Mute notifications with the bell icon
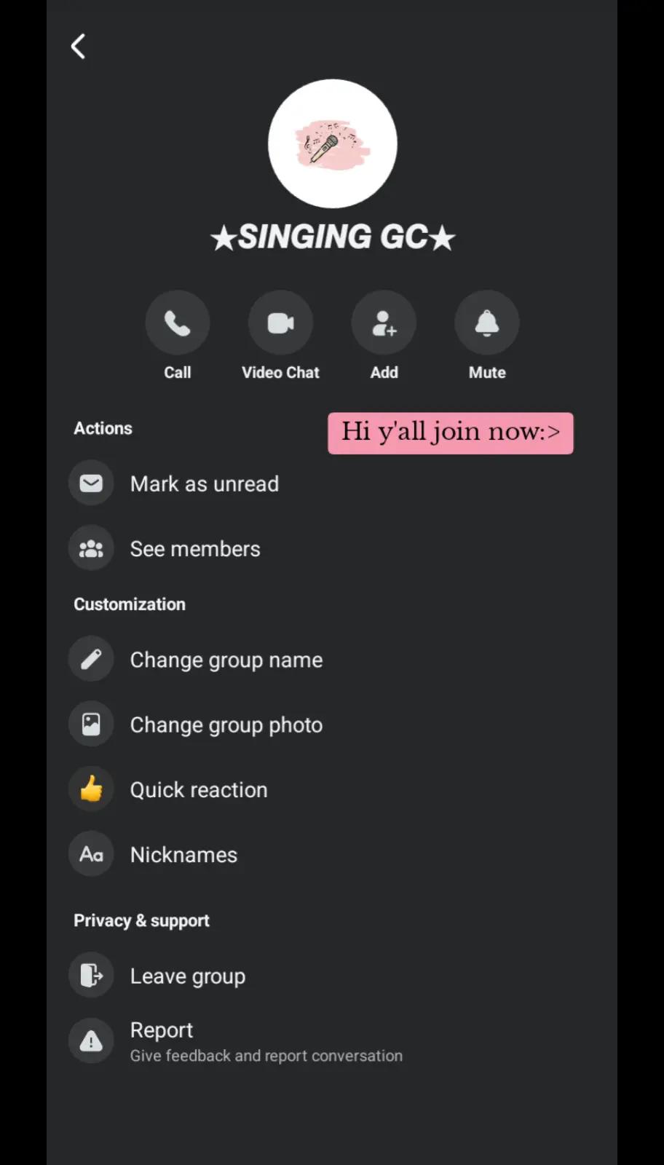The height and width of the screenshot is (1165, 664). pyautogui.click(x=487, y=323)
